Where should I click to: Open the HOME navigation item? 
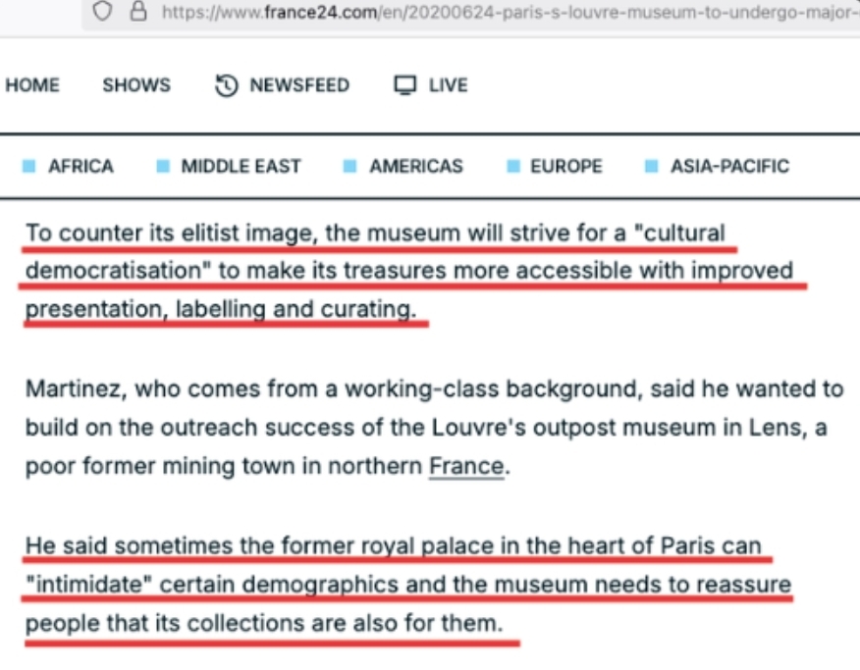(x=32, y=85)
